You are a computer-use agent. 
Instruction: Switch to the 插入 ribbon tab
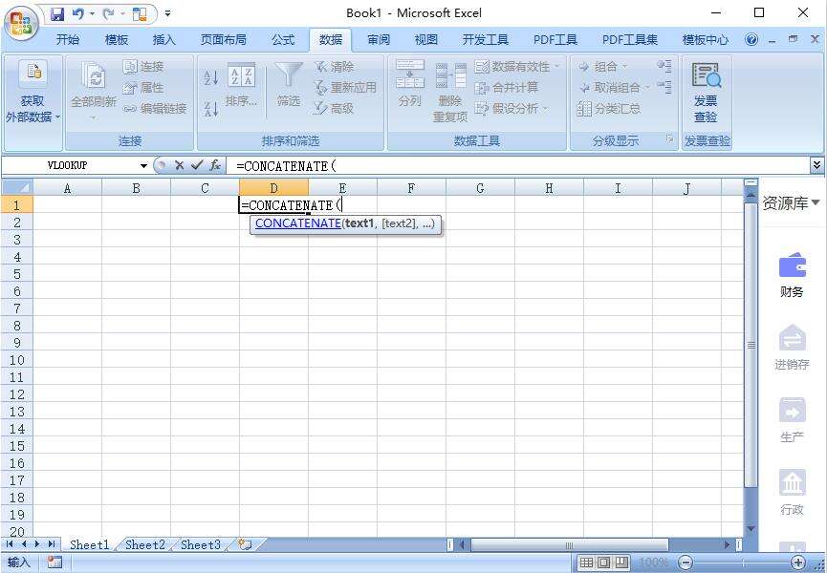point(163,39)
